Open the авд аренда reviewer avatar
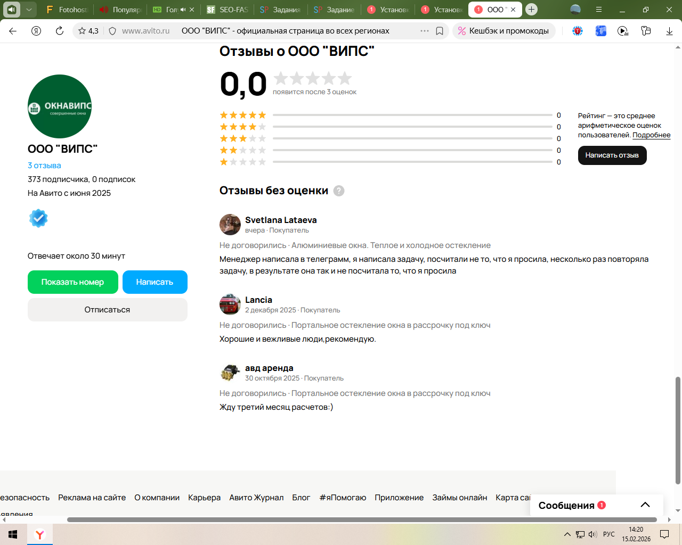This screenshot has width=682, height=545. point(230,373)
